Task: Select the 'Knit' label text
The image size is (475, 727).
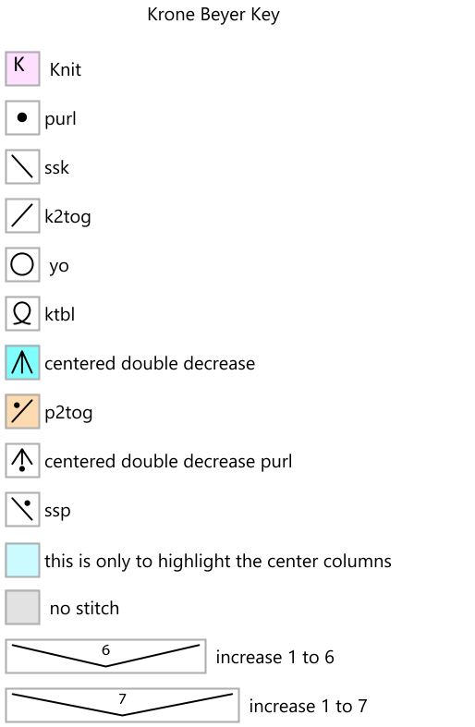Action: click(x=66, y=69)
